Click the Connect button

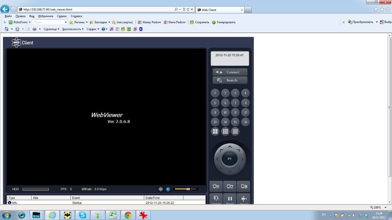click(230, 72)
